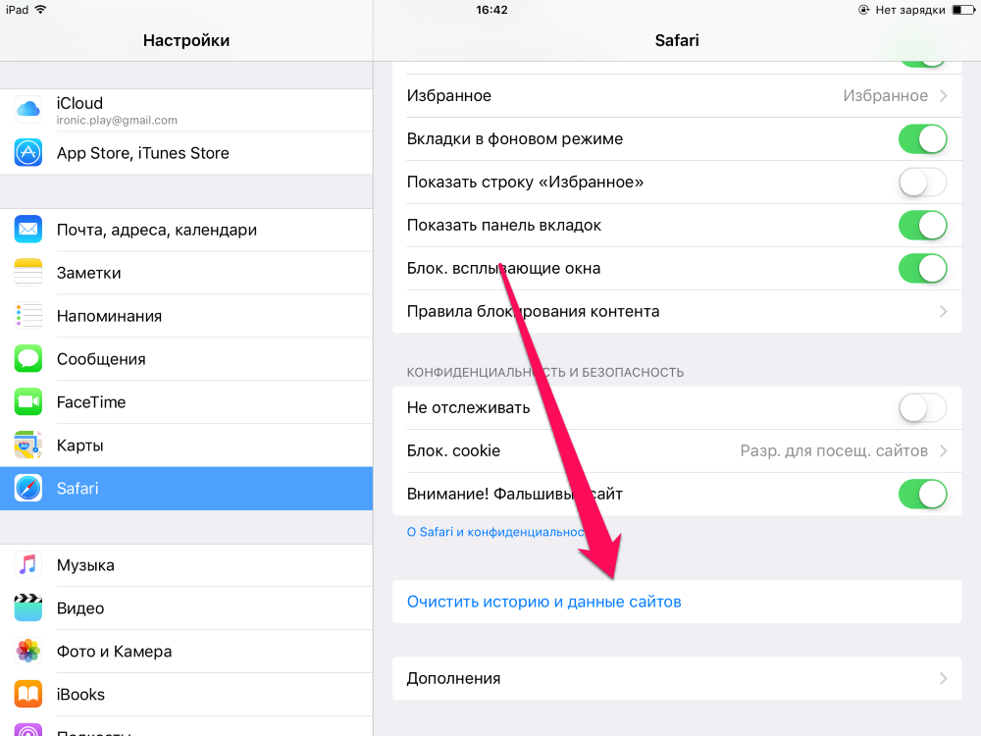The height and width of the screenshot is (736, 981).
Task: Toggle Внимание! Фальшивый сайт switch
Action: coord(923,495)
